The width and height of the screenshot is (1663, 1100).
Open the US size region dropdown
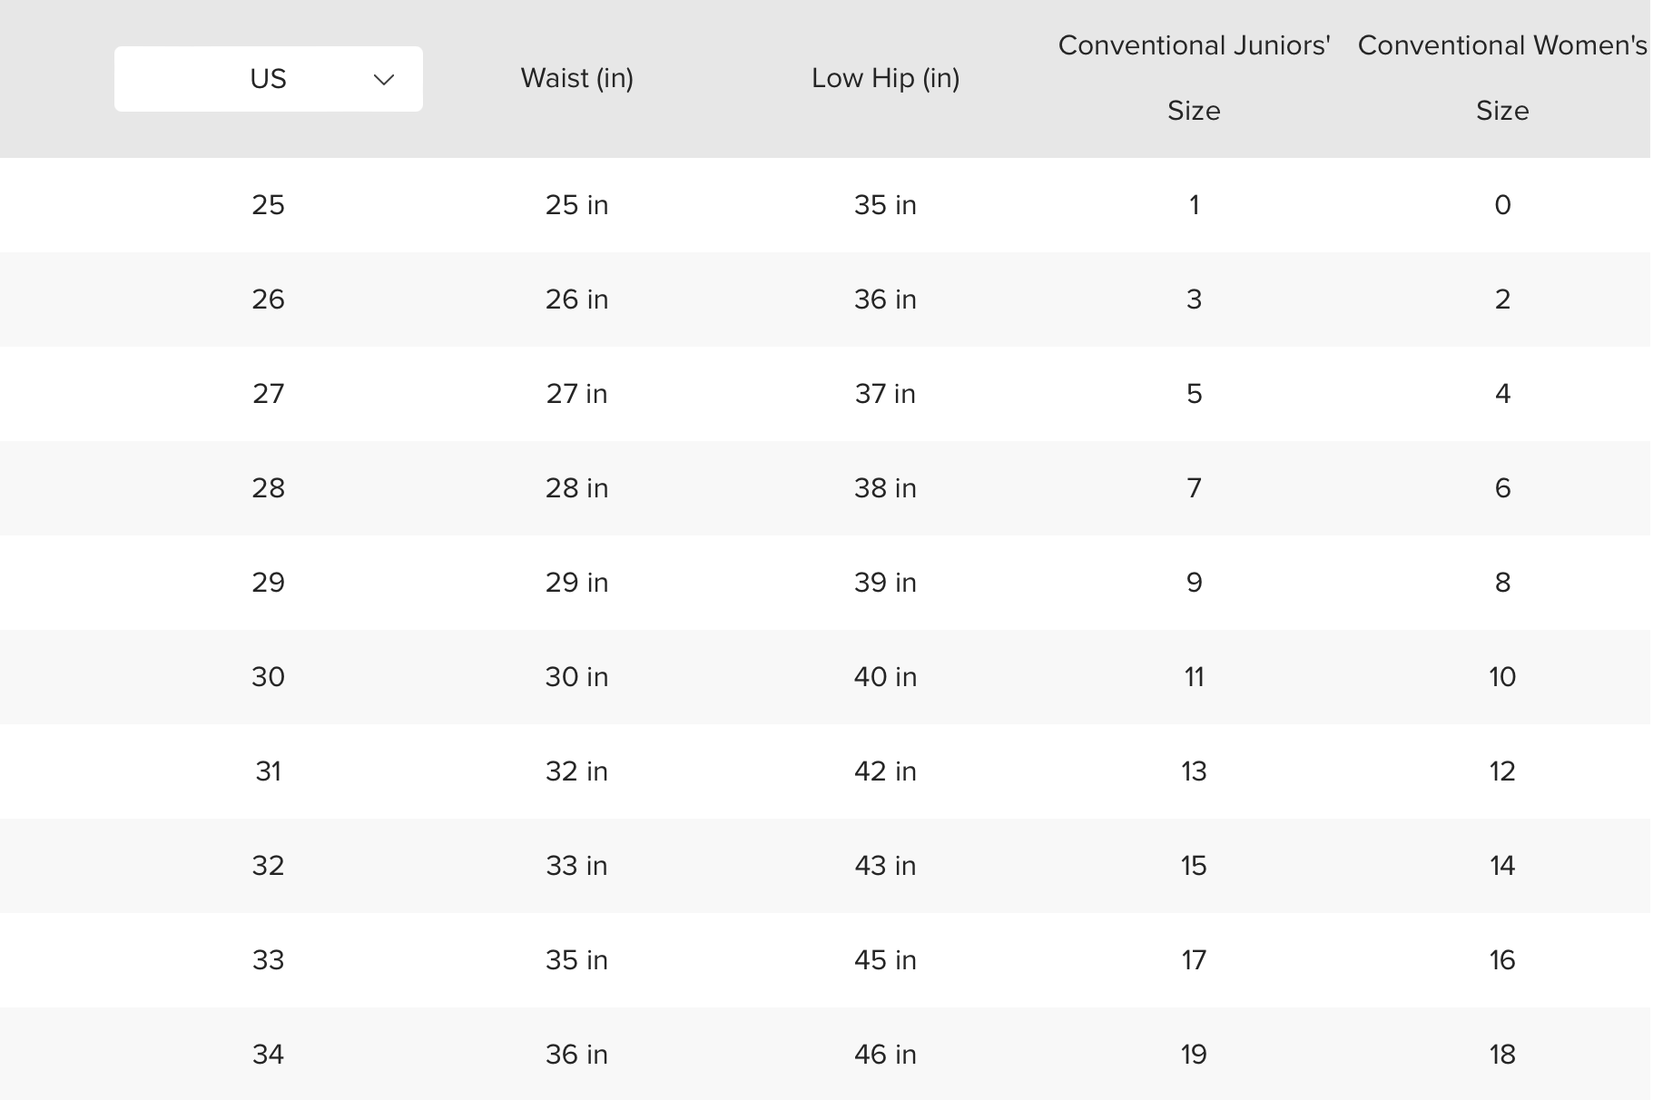pyautogui.click(x=268, y=79)
